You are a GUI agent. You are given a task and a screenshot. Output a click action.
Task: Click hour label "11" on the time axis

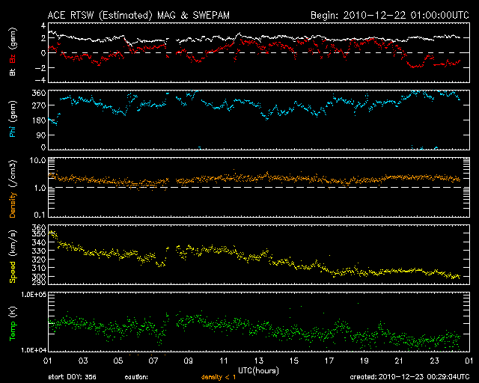click(224, 361)
